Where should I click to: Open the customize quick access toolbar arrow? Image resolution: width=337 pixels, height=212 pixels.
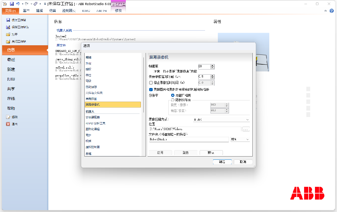coord(45,4)
